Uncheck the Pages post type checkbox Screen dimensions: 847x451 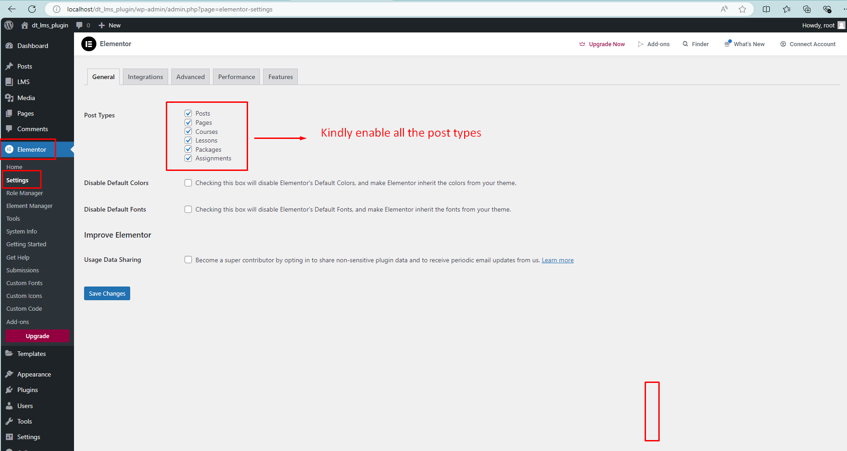[x=188, y=122]
